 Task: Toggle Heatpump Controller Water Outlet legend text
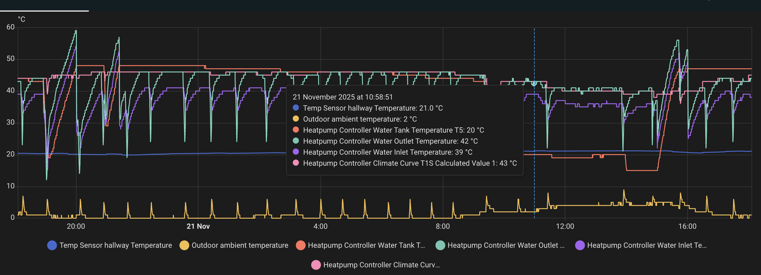pos(506,245)
